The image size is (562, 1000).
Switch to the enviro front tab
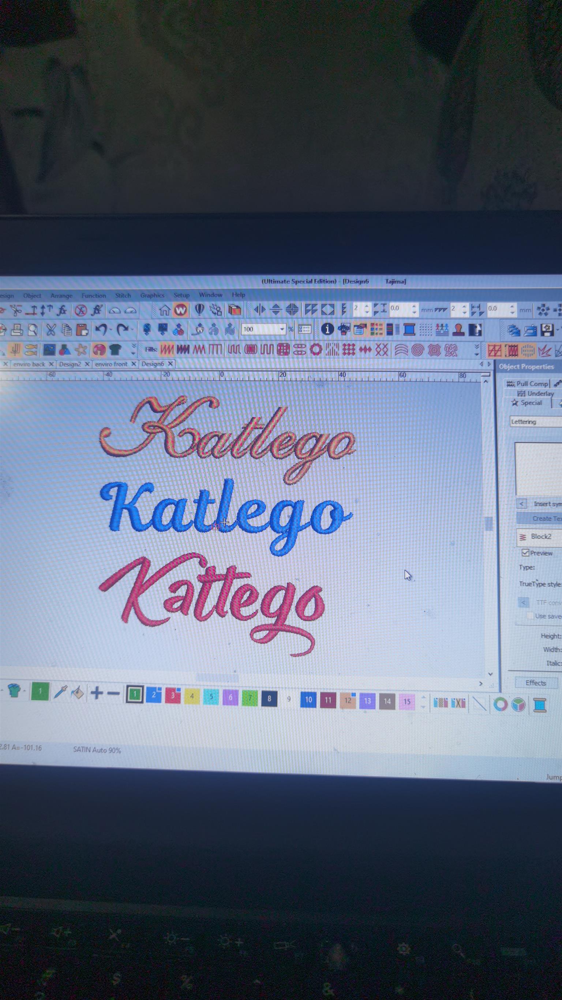(x=111, y=364)
